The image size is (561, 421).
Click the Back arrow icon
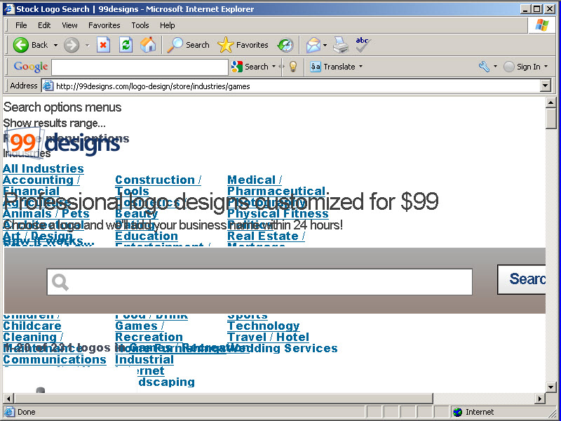21,45
